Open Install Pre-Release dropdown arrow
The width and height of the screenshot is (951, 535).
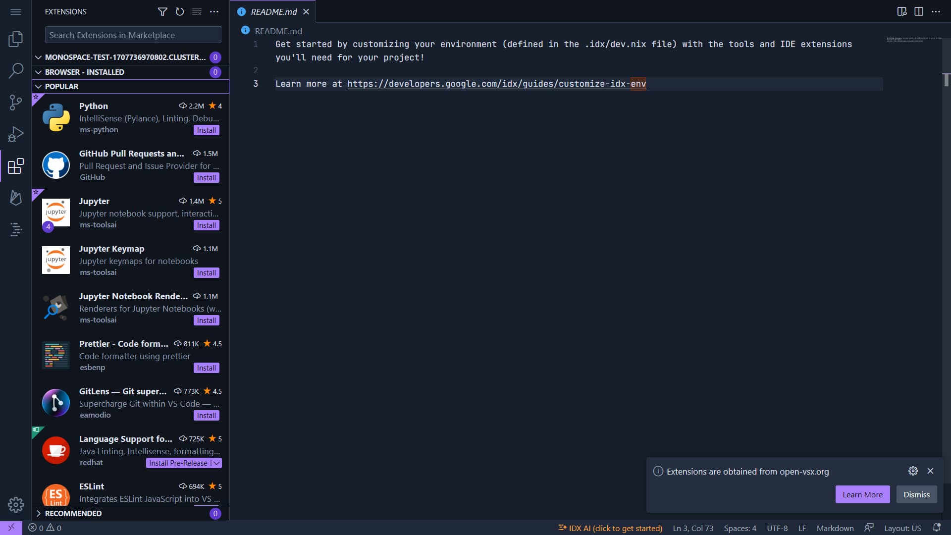click(216, 463)
